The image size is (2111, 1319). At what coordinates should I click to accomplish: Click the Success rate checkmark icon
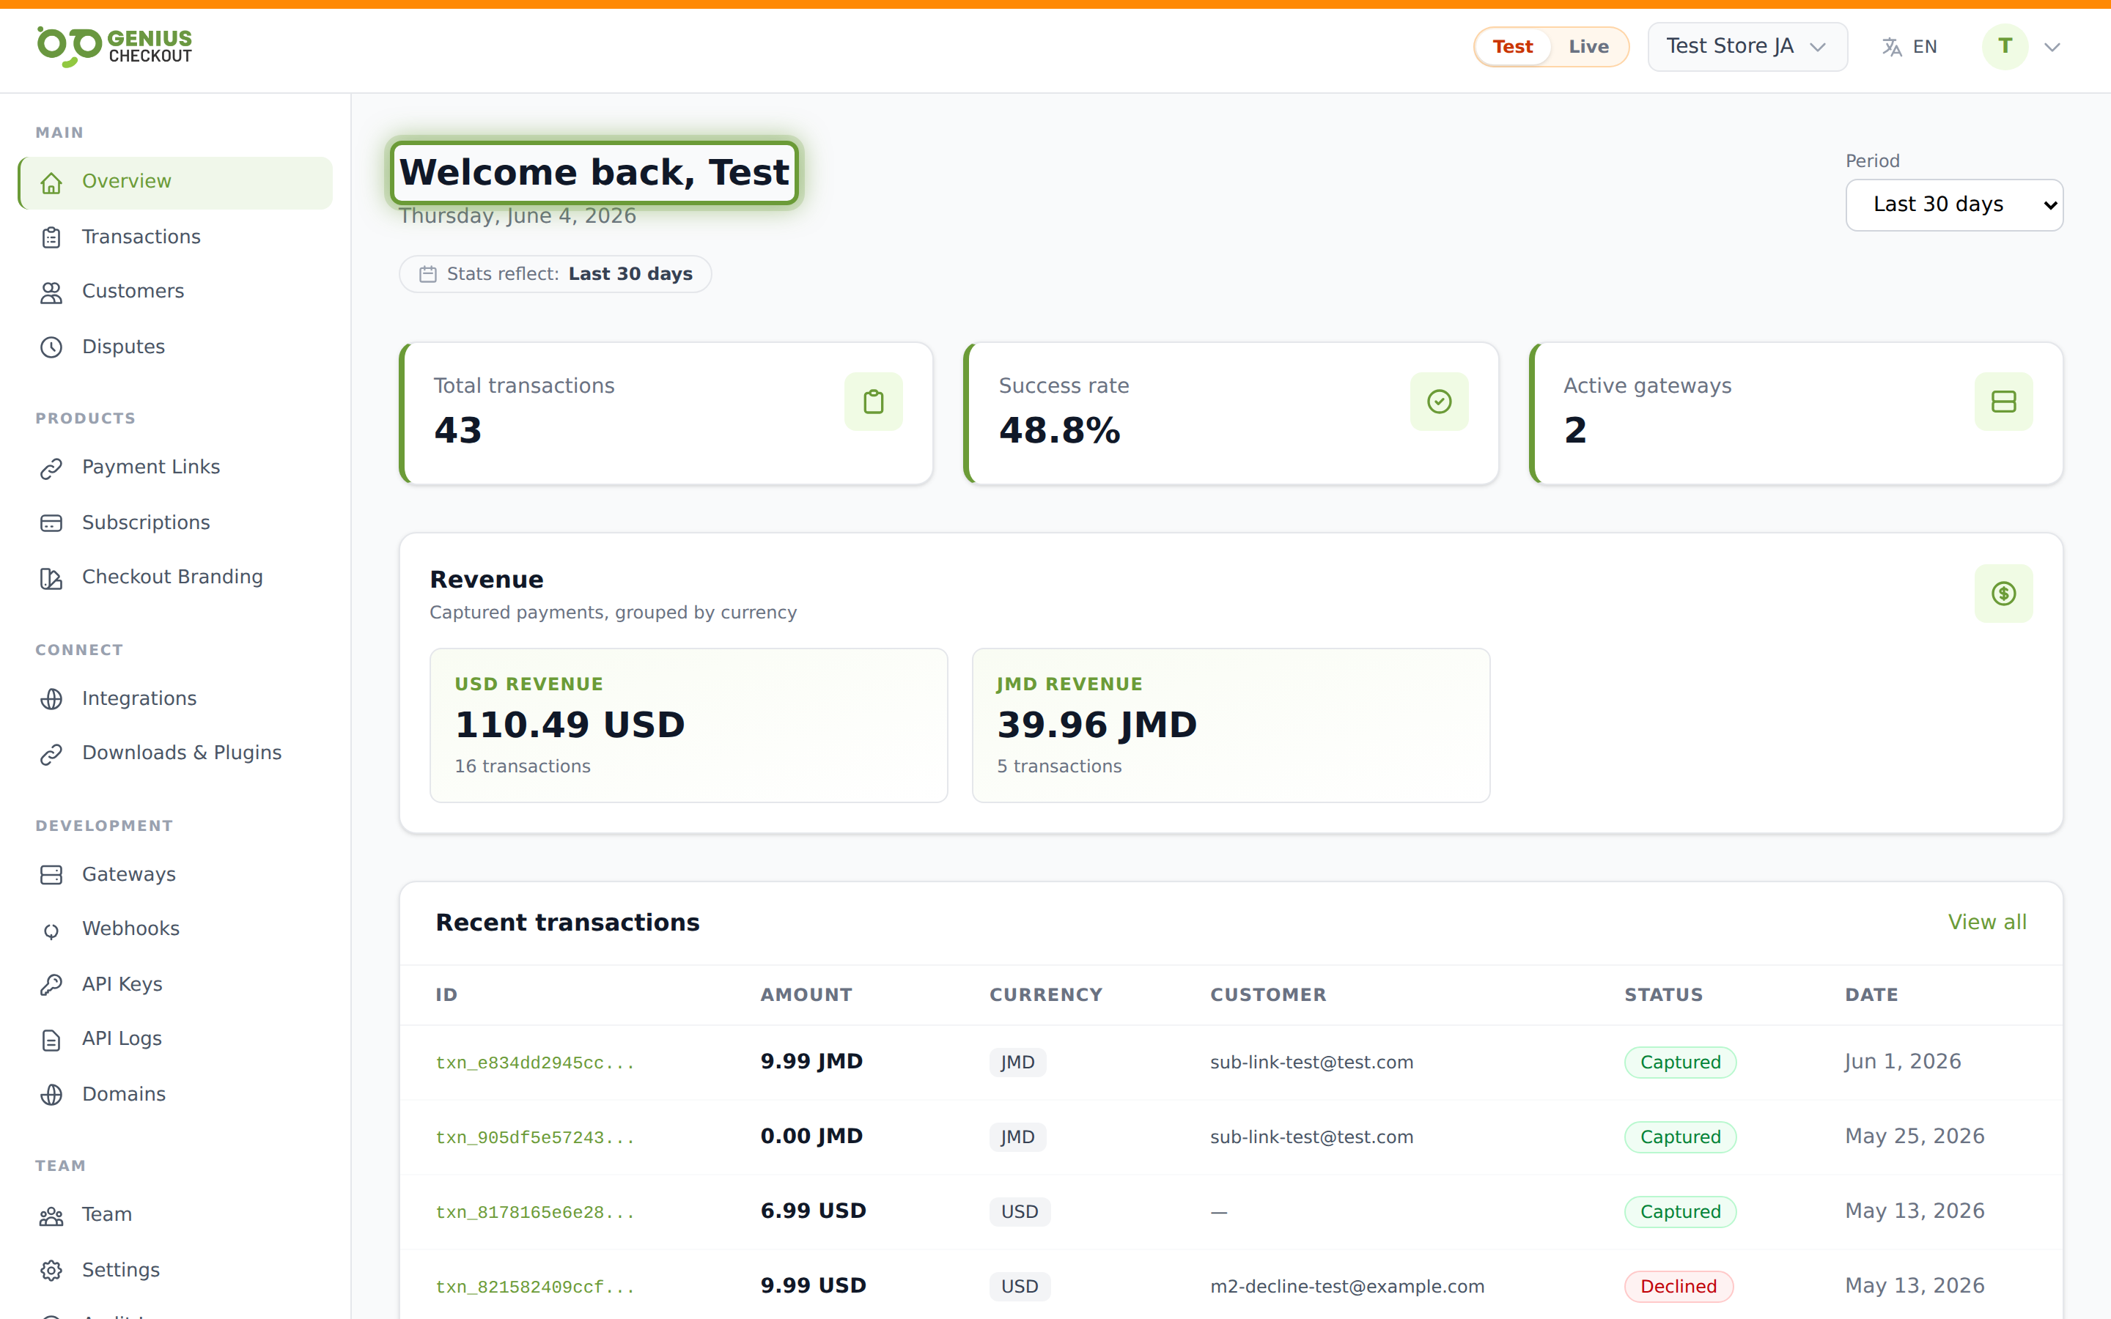point(1440,402)
